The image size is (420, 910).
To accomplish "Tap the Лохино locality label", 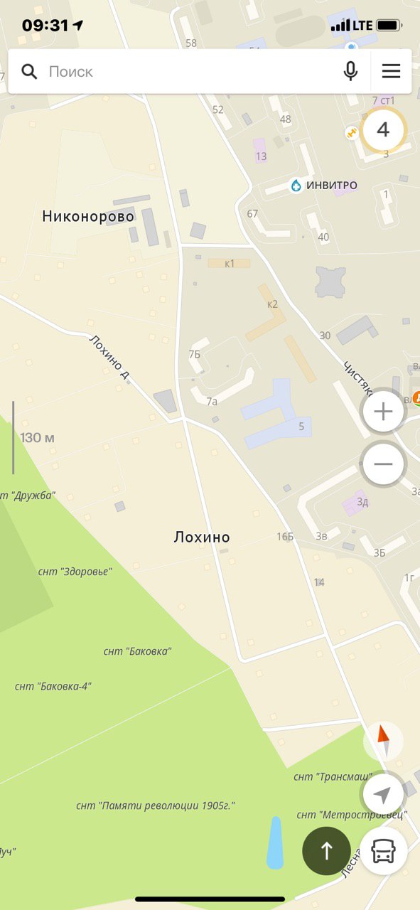I will (202, 537).
